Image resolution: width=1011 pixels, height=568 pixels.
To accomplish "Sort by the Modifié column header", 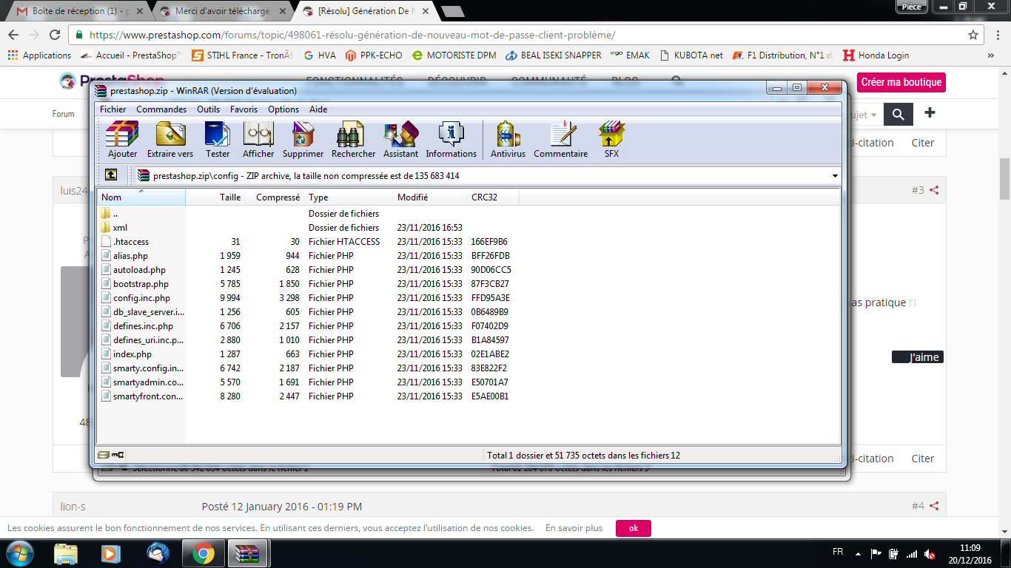I will (x=429, y=197).
